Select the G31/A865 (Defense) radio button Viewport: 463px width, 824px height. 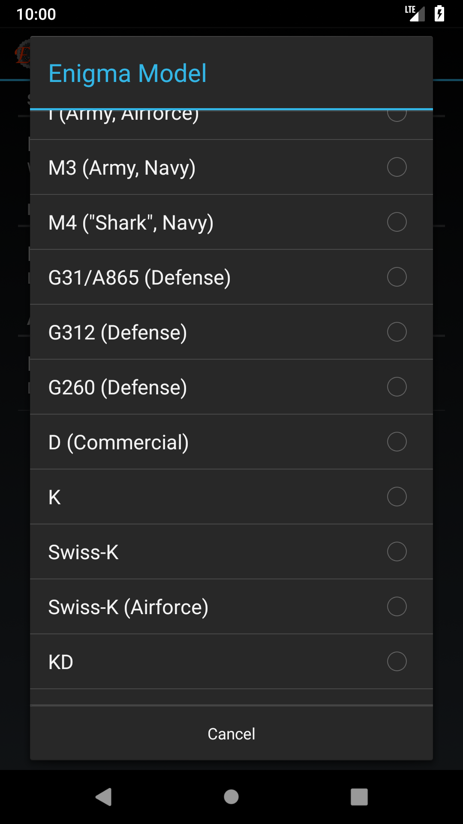click(397, 277)
